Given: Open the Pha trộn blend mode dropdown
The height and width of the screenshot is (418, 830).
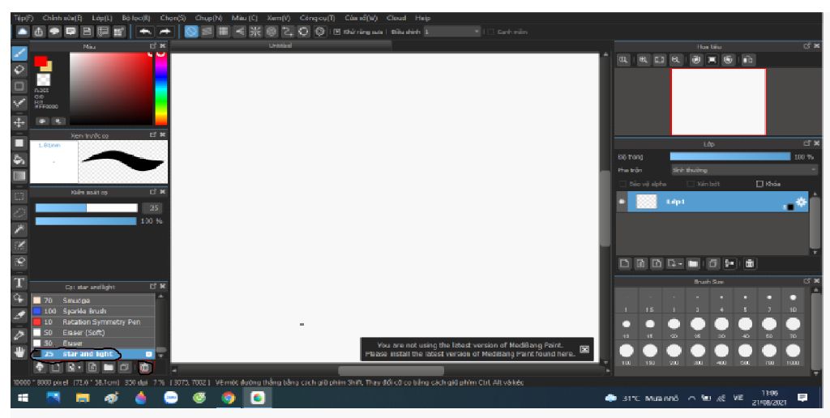Looking at the screenshot, I should 744,170.
